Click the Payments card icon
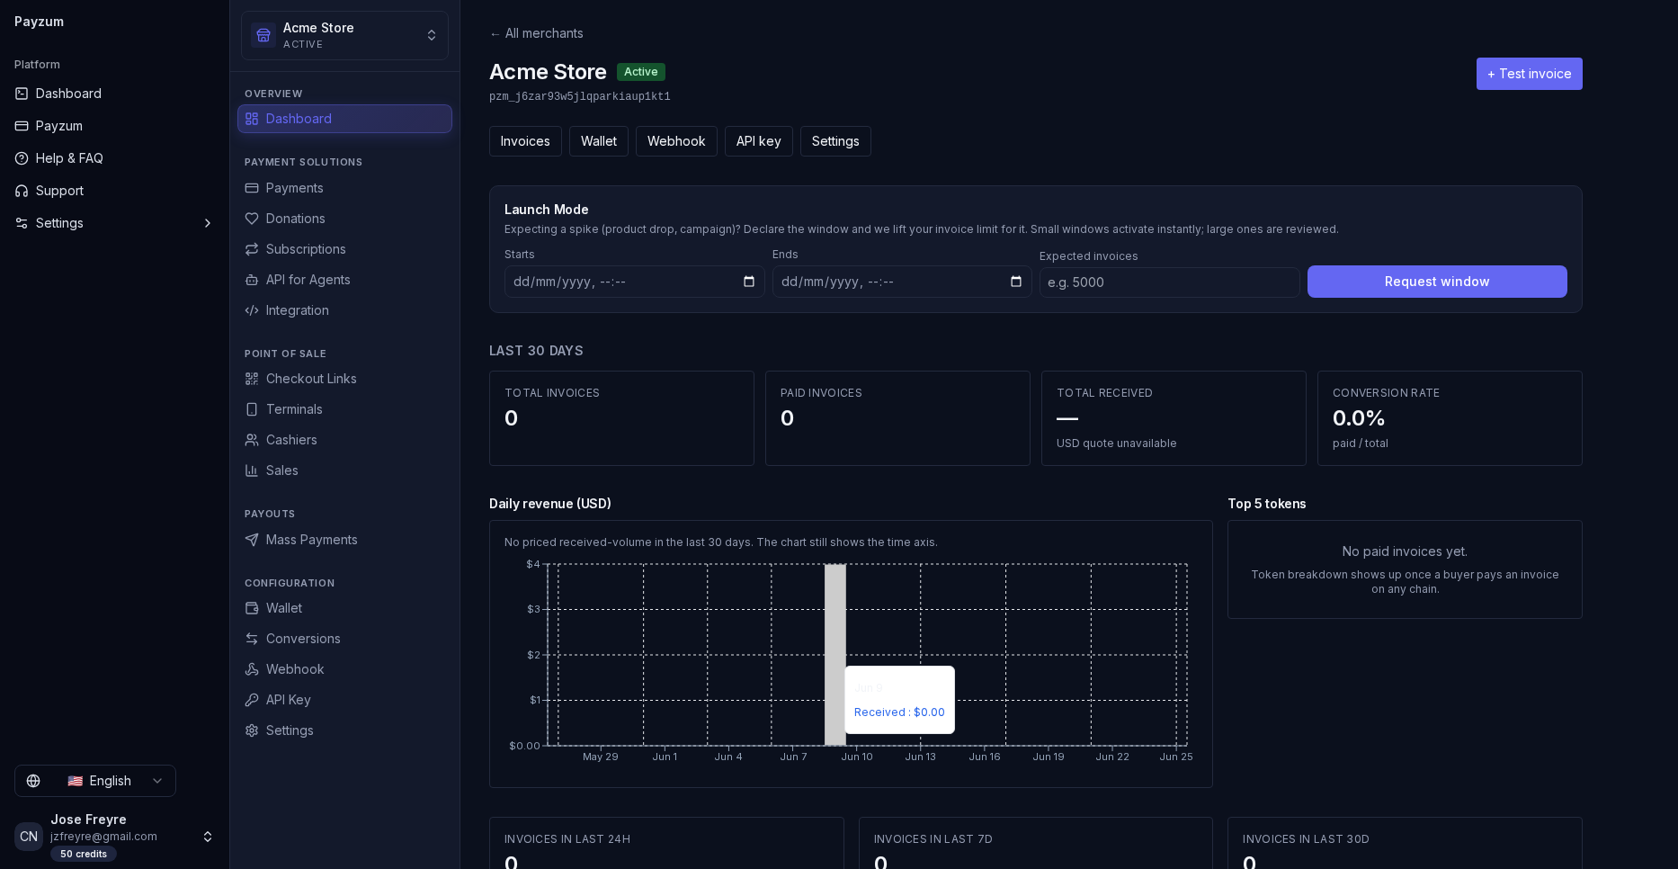1678x869 pixels. pyautogui.click(x=252, y=188)
